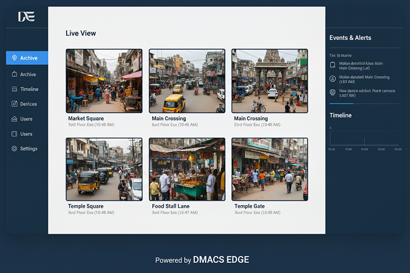This screenshot has width=410, height=273.
Task: Open the Main Crossing feed with yellow taxis
Action: click(x=187, y=81)
